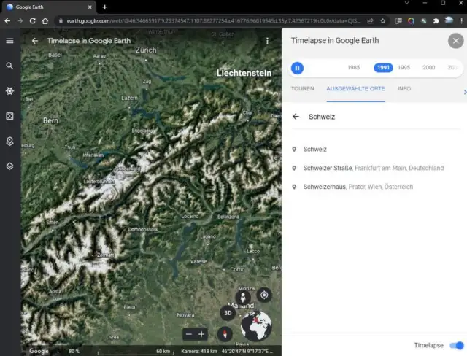Reset orientation with the compass

pyautogui.click(x=225, y=333)
